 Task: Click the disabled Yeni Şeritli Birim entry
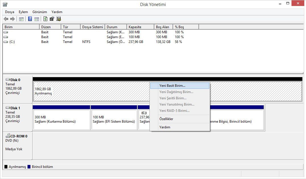(180, 98)
